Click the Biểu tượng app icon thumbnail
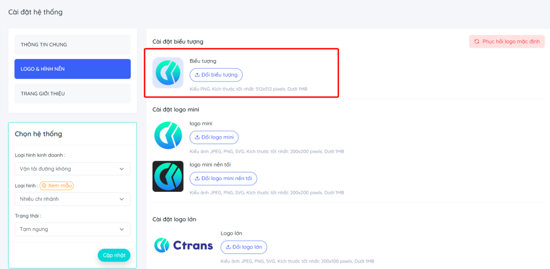Image resolution: width=550 pixels, height=269 pixels. [168, 73]
